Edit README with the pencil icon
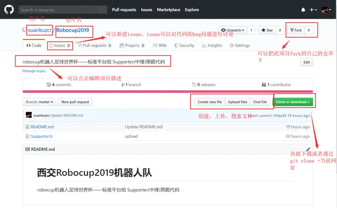Screen dimensions: 337x208 click(x=308, y=149)
